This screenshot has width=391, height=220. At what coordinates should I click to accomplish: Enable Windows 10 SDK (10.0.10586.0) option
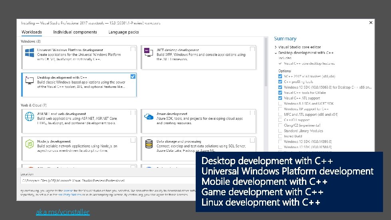click(x=280, y=147)
